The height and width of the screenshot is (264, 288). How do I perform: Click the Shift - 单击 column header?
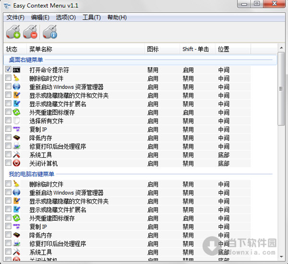[197, 49]
